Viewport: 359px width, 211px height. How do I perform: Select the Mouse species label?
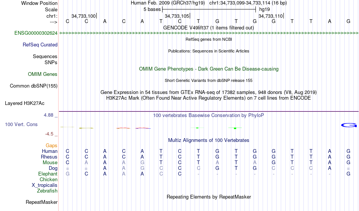pos(50,163)
